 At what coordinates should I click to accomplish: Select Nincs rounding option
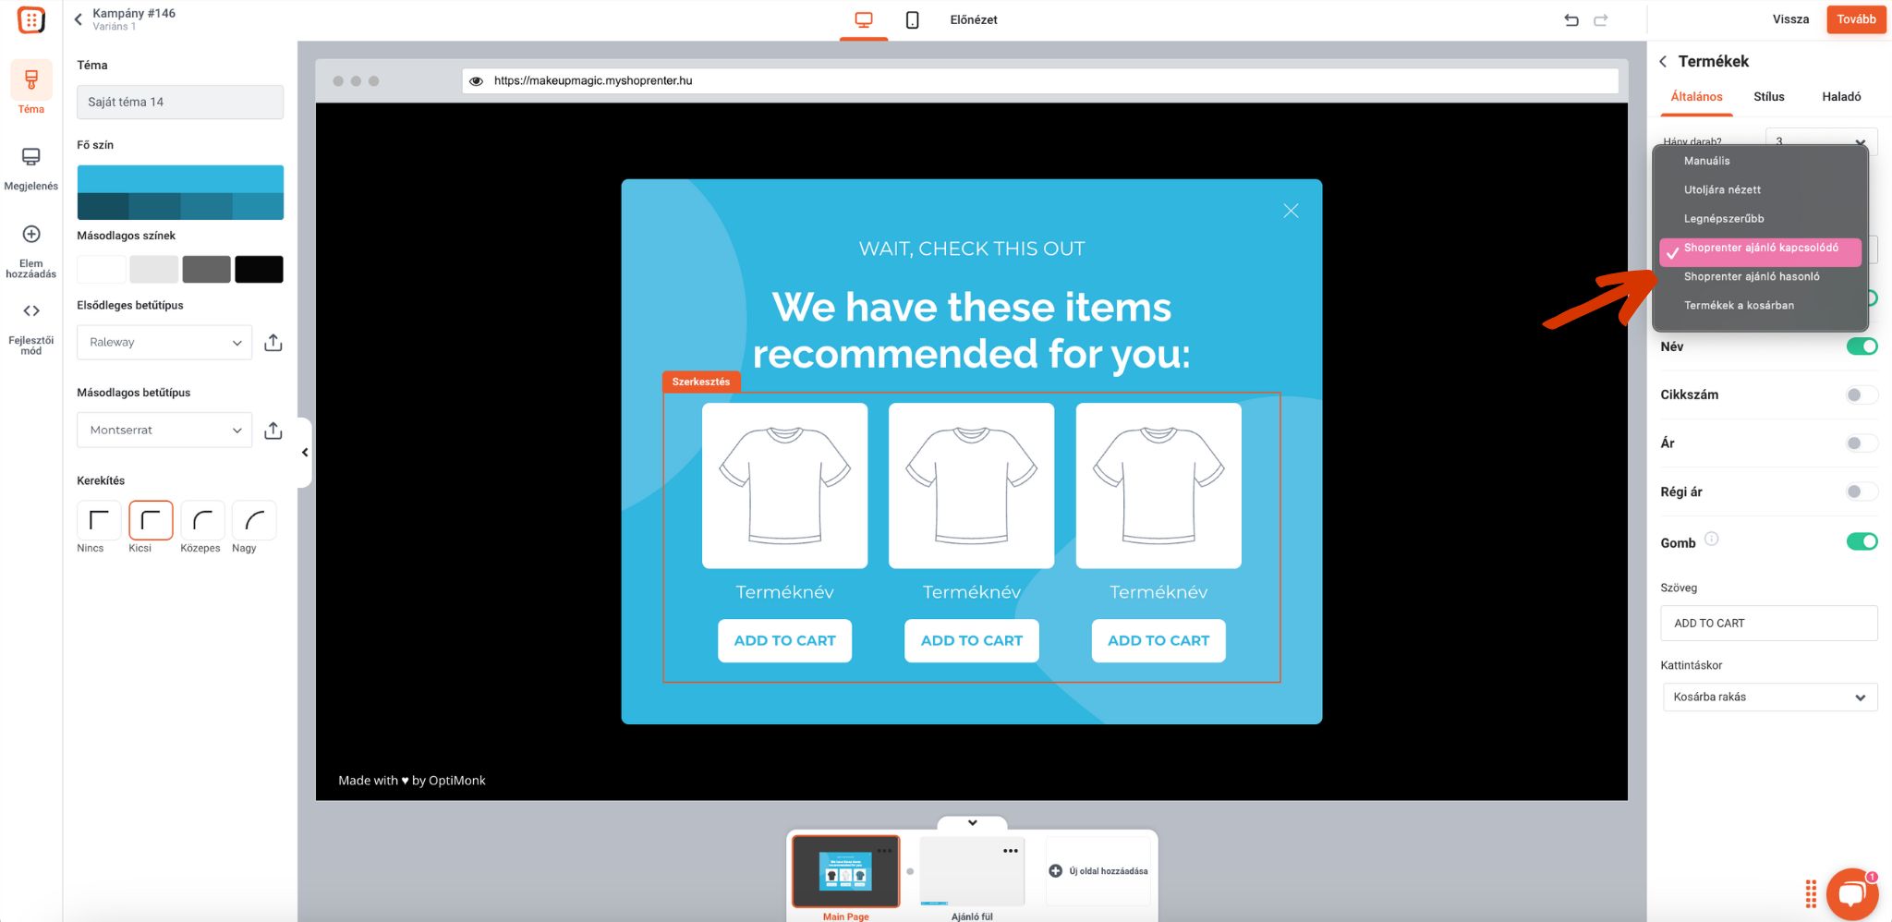[x=99, y=520]
